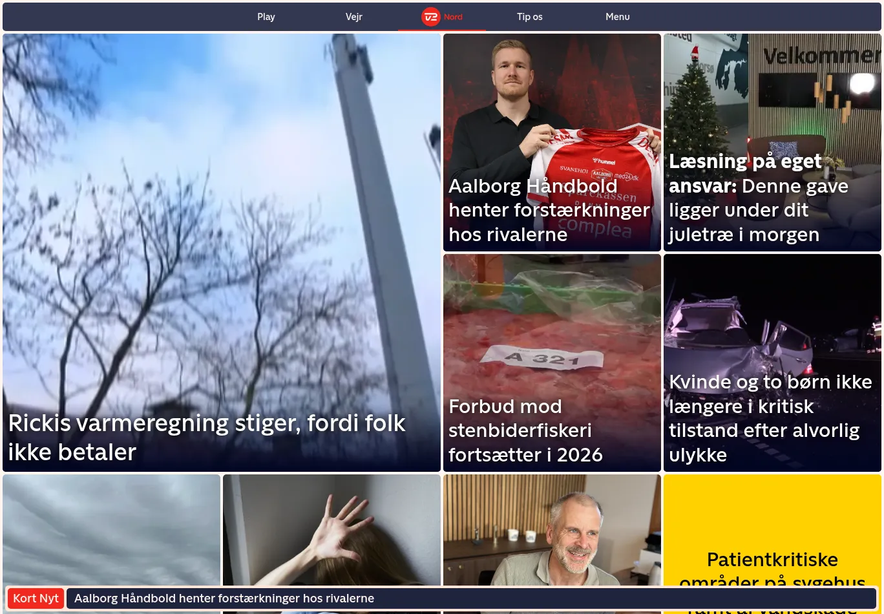Image resolution: width=884 pixels, height=614 pixels.
Task: Click the 'Aalborg Håndbold henter forstærkninger' tile headline
Action: coord(549,210)
